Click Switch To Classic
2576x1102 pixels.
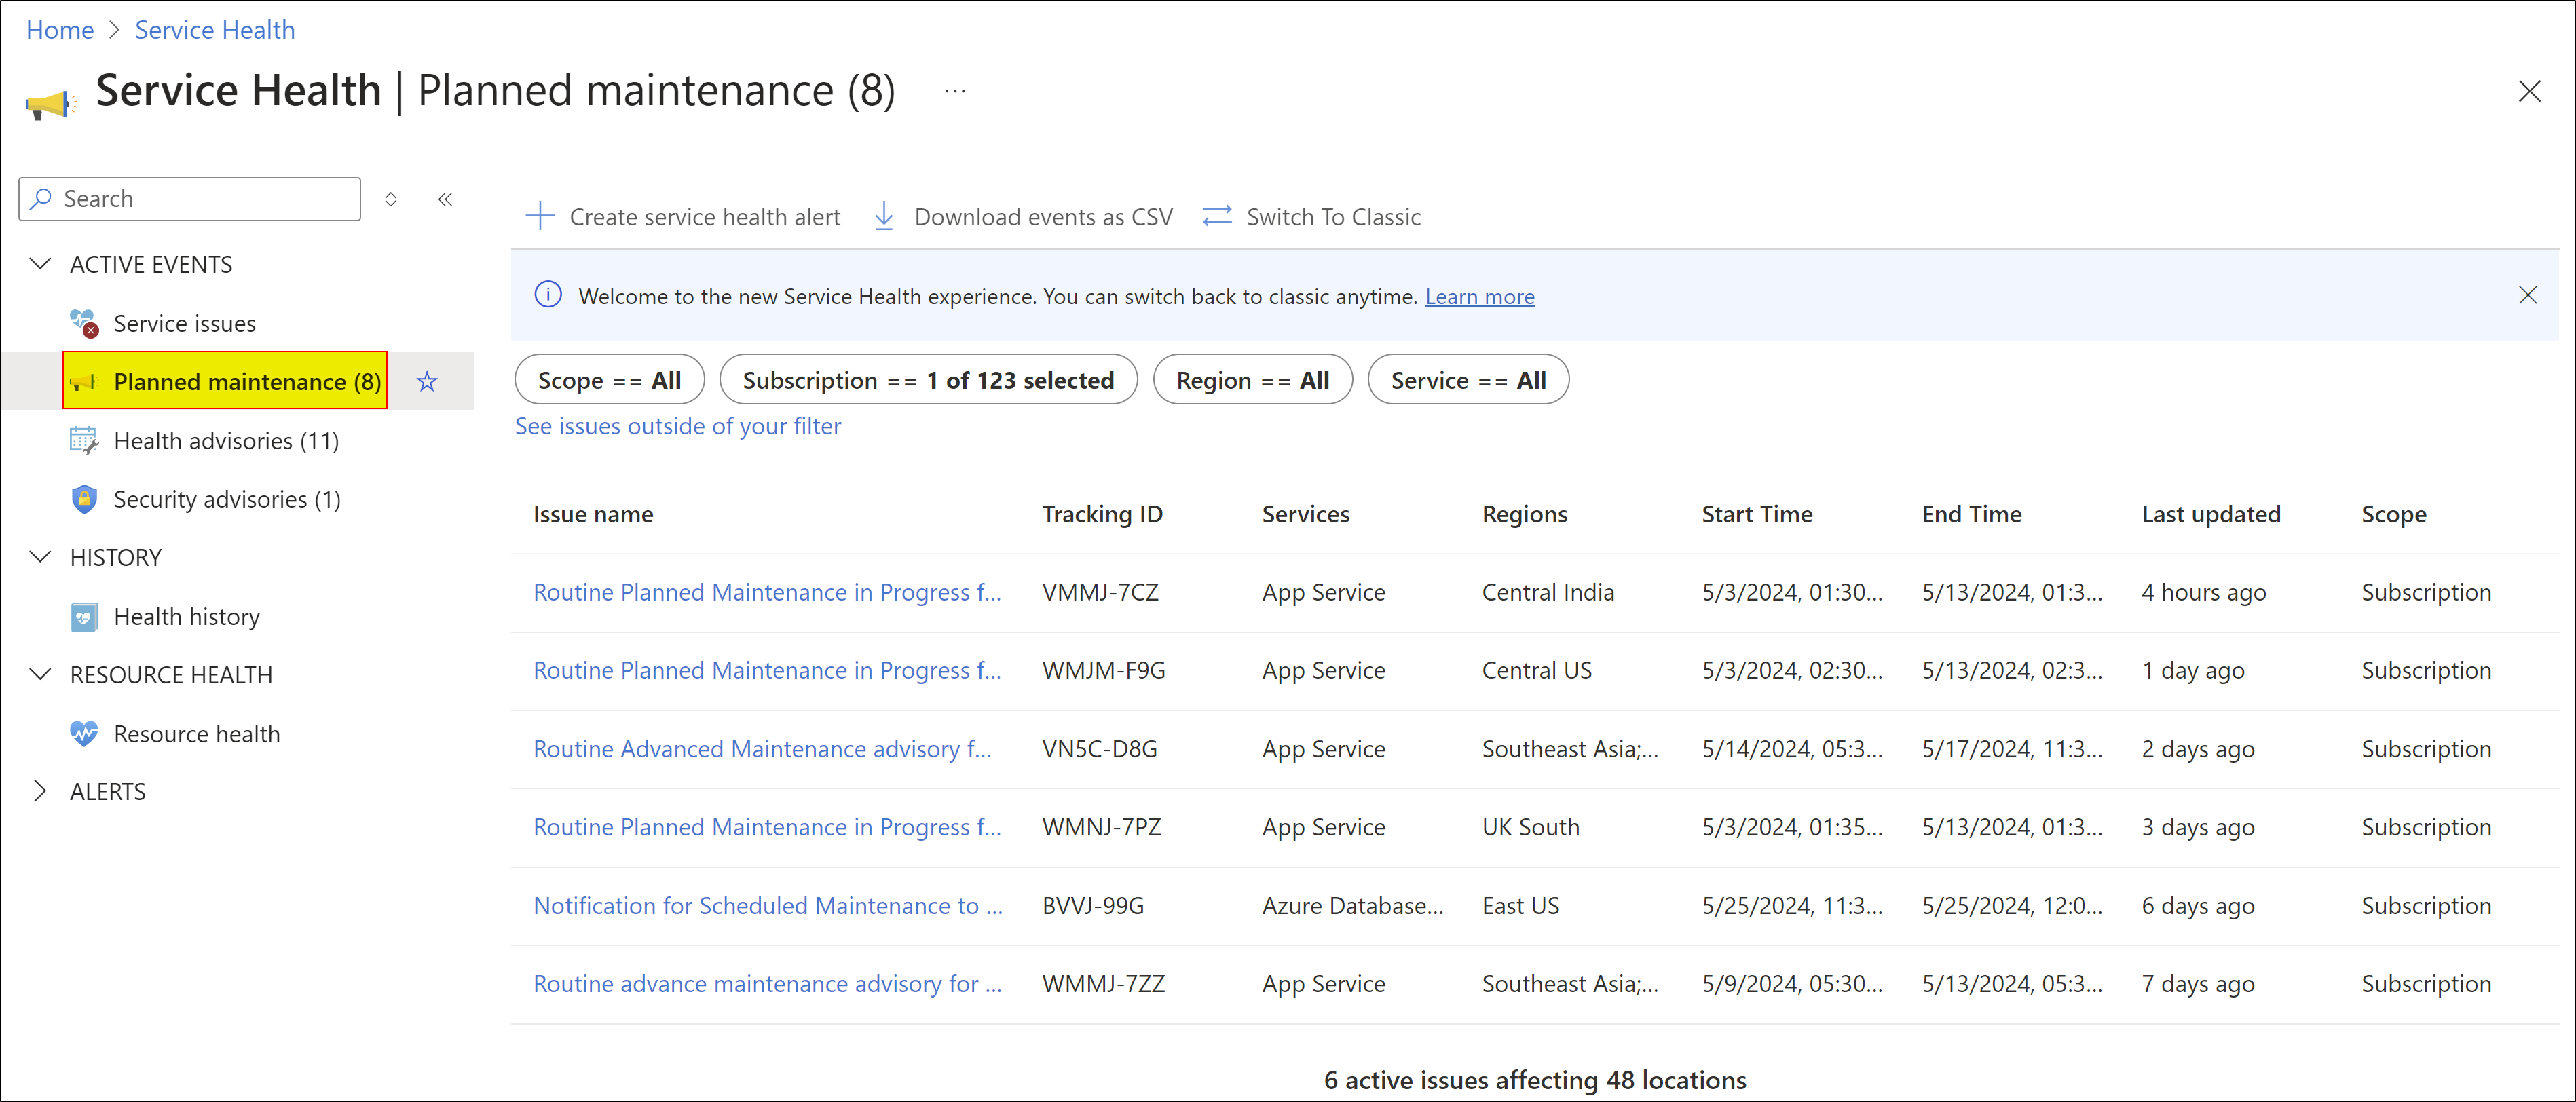(x=1333, y=217)
